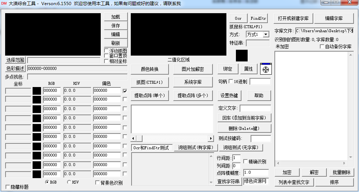Click the 定义文字 input field
Viewport: 359px width, 192px height.
pos(255,108)
